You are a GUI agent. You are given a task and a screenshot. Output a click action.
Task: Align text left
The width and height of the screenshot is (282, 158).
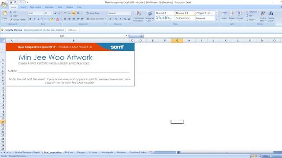[65, 19]
